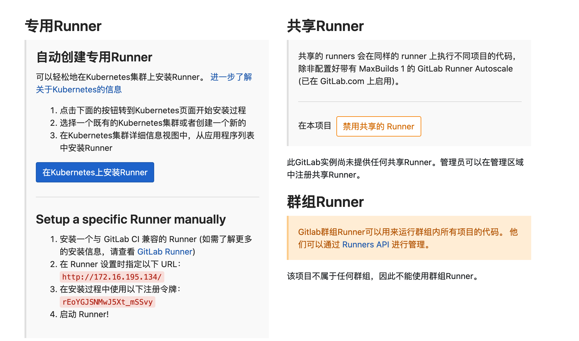579x341 pixels.
Task: Click the 禁用共享的 Runner button
Action: pyautogui.click(x=378, y=126)
